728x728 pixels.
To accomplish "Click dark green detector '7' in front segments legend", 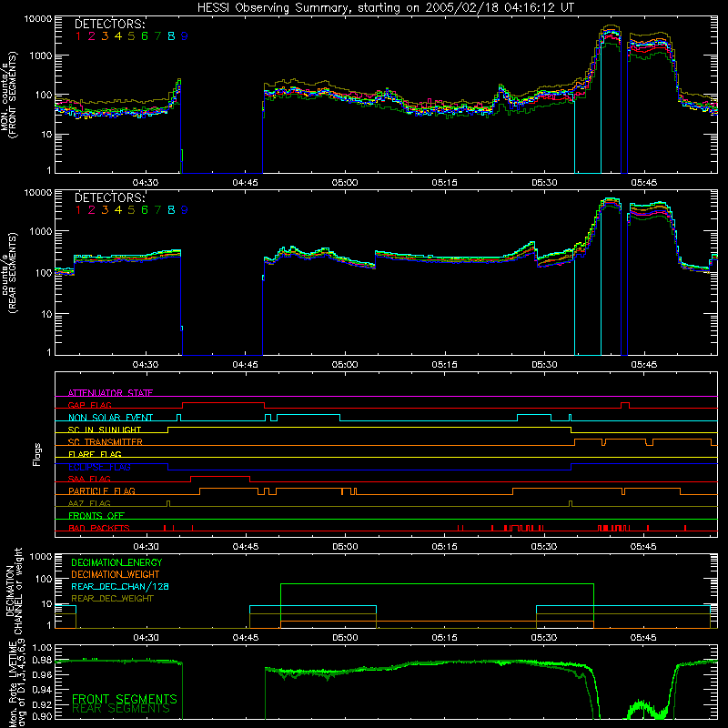I will coord(157,36).
